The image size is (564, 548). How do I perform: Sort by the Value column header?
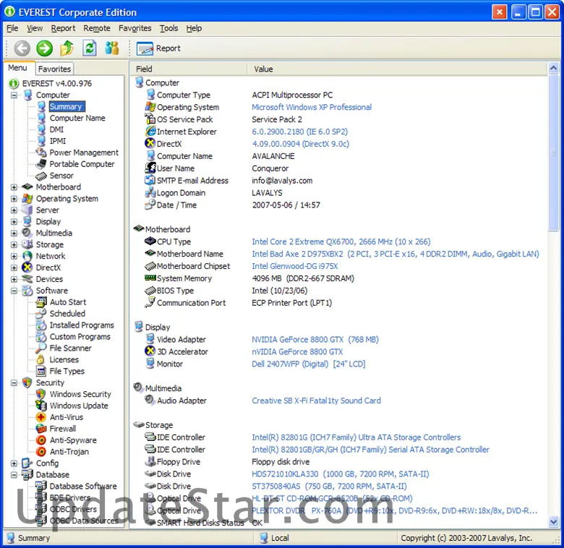point(397,69)
